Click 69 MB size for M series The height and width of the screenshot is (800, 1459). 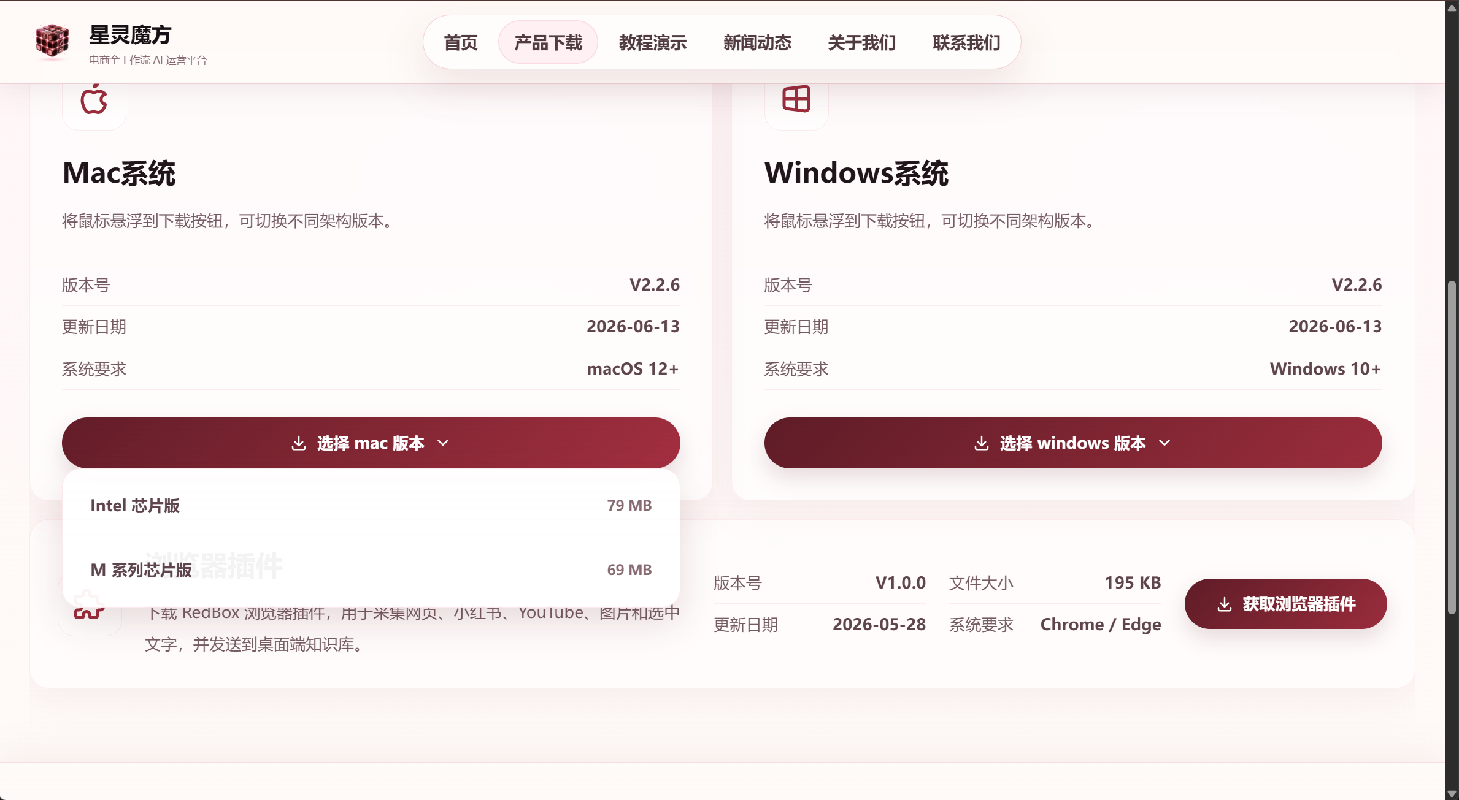tap(629, 570)
